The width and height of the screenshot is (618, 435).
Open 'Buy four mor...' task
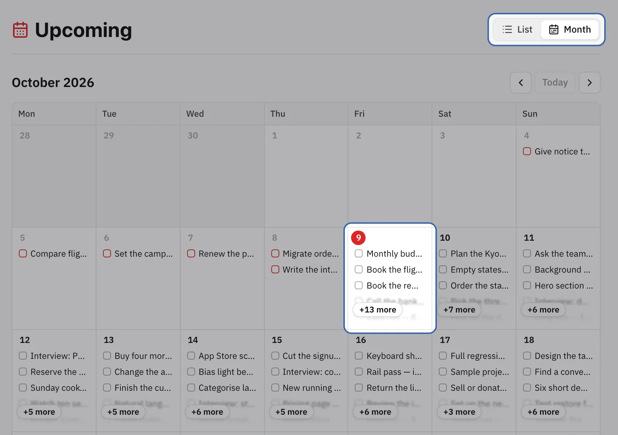click(x=143, y=356)
